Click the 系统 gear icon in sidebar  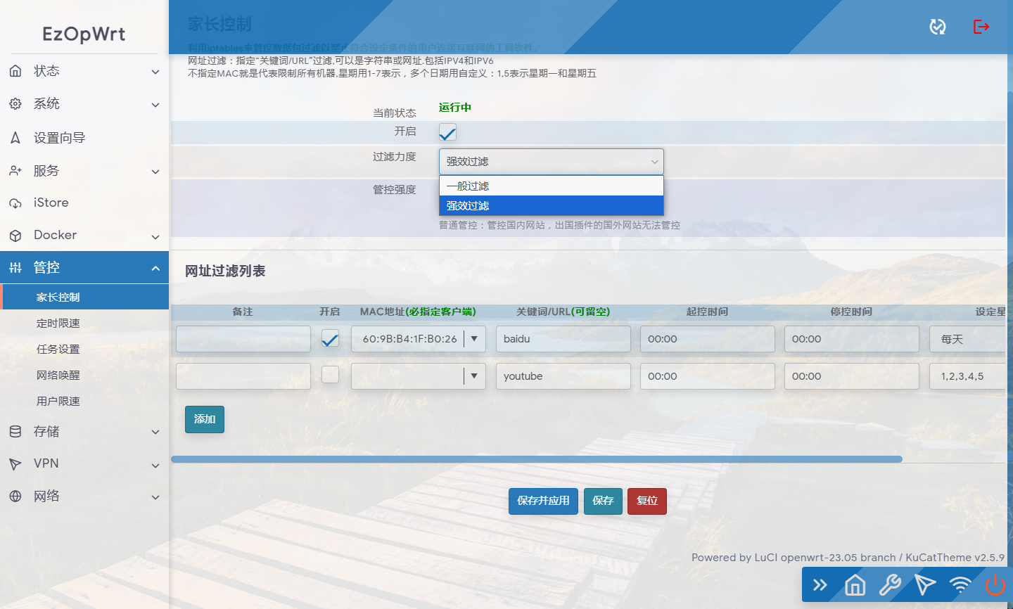[x=15, y=104]
